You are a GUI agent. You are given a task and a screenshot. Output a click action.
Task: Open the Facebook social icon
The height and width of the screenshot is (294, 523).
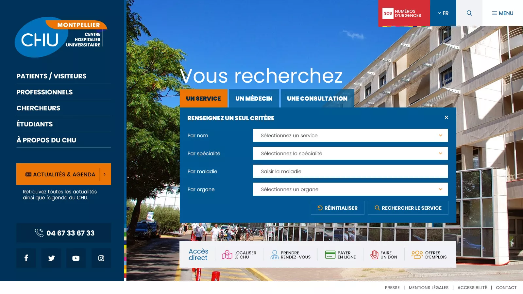26,258
